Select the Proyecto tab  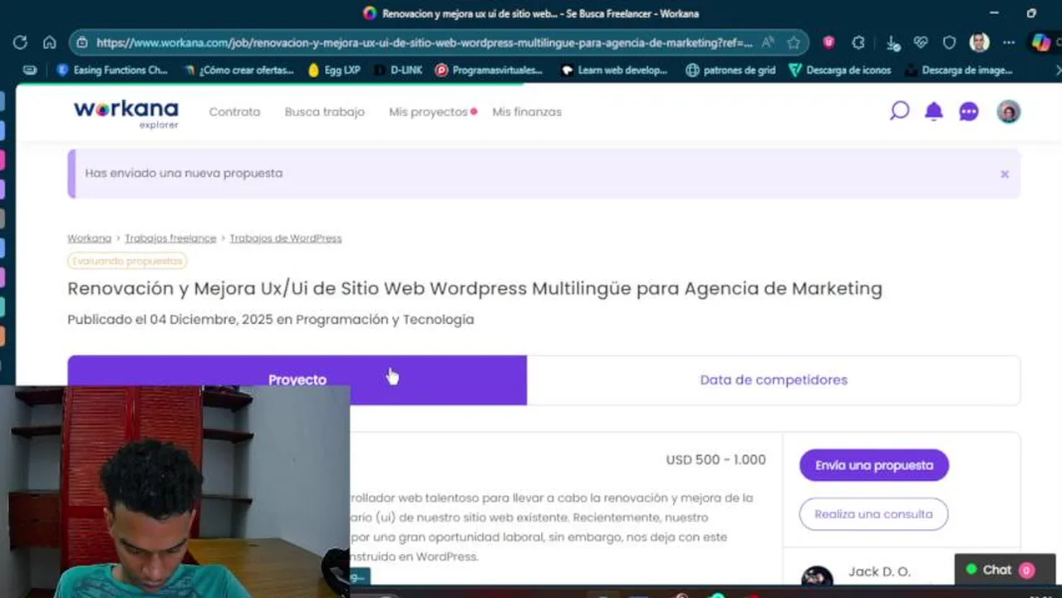[x=297, y=380]
